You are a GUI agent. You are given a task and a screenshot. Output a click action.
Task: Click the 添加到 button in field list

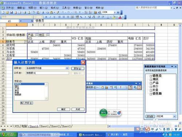[x=150, y=116]
